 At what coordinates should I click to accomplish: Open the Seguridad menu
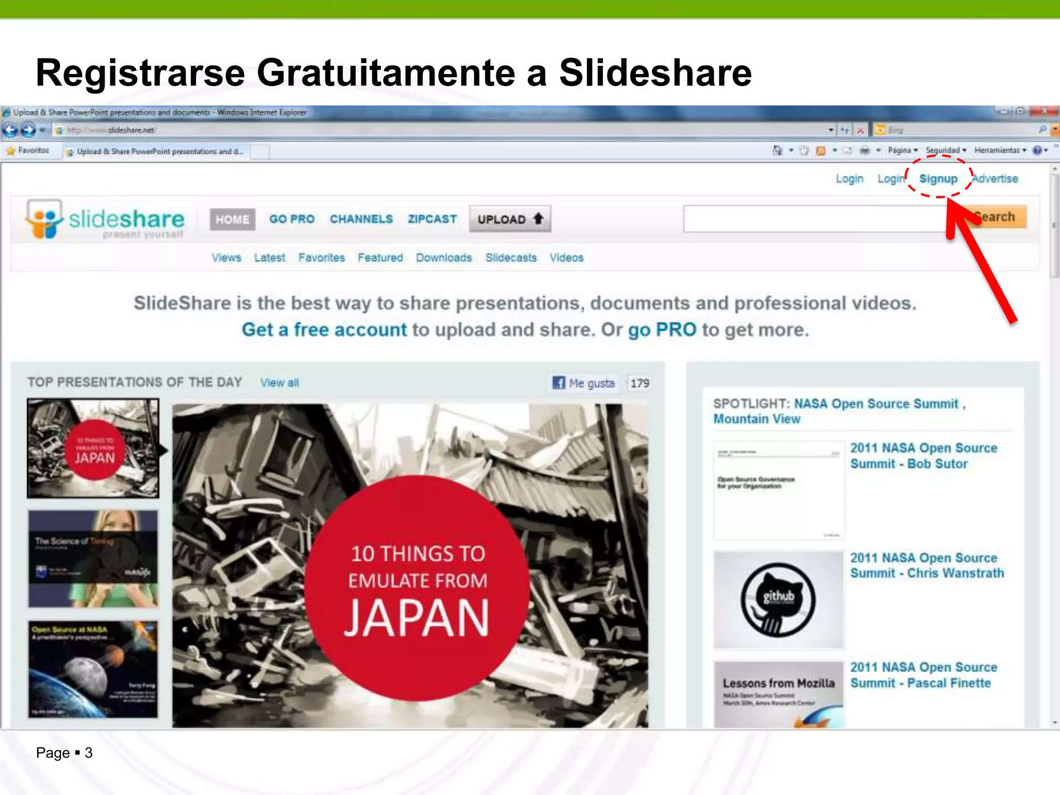(x=946, y=151)
